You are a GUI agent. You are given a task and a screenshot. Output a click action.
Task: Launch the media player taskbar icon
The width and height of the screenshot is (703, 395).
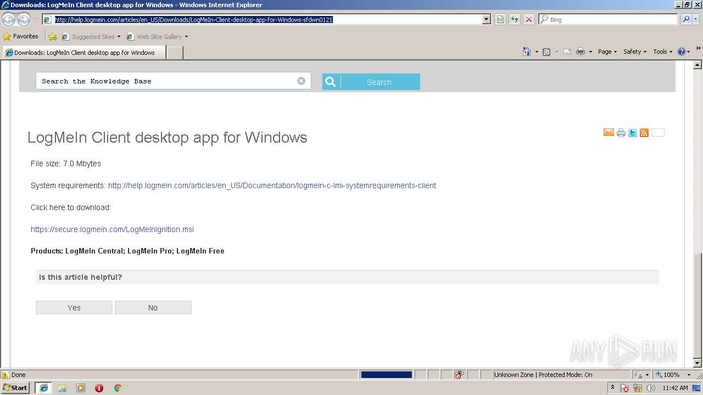pyautogui.click(x=81, y=388)
